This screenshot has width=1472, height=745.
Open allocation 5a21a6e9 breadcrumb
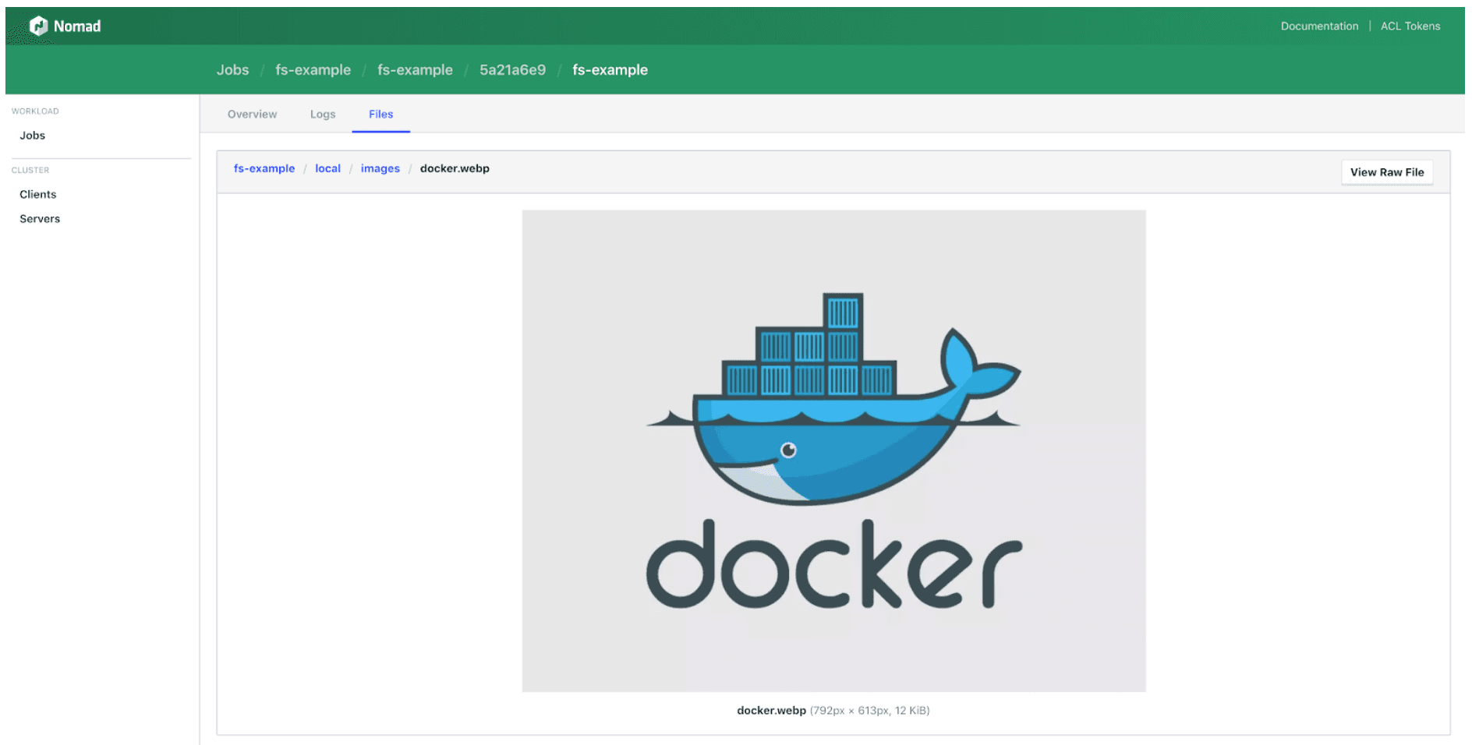(x=512, y=70)
